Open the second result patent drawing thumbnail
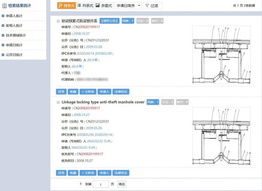Screen dimensions: 262x191 coord(222,136)
